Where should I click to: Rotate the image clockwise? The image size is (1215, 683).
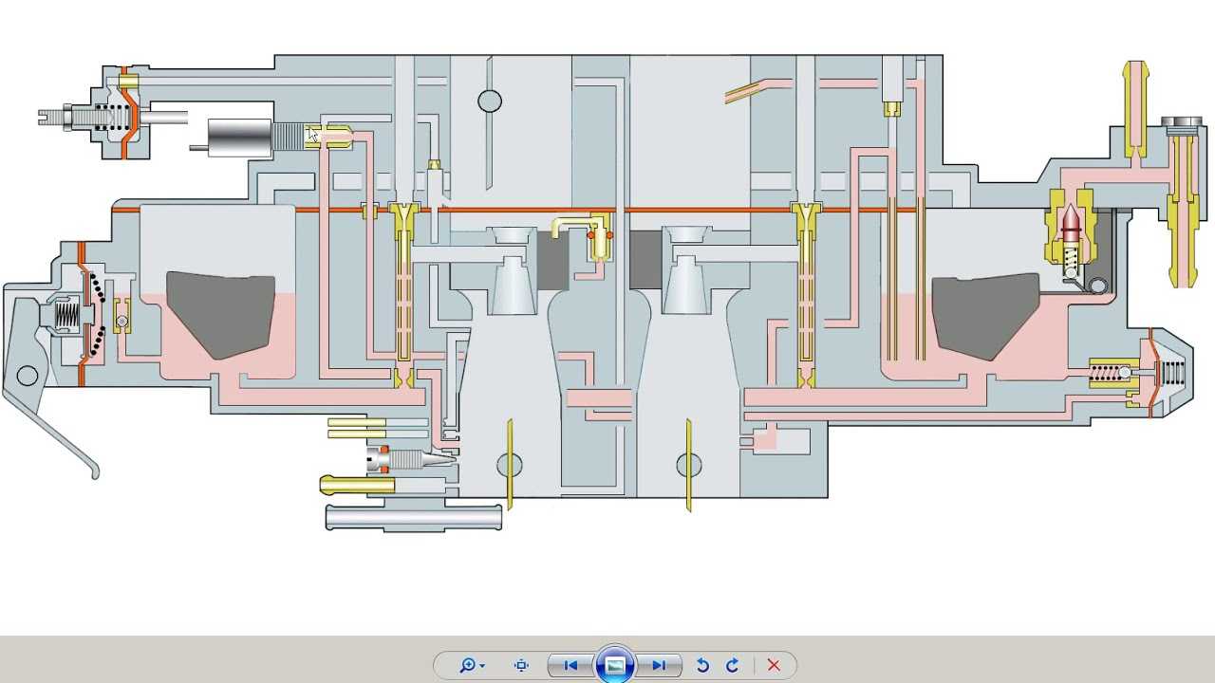coord(732,666)
